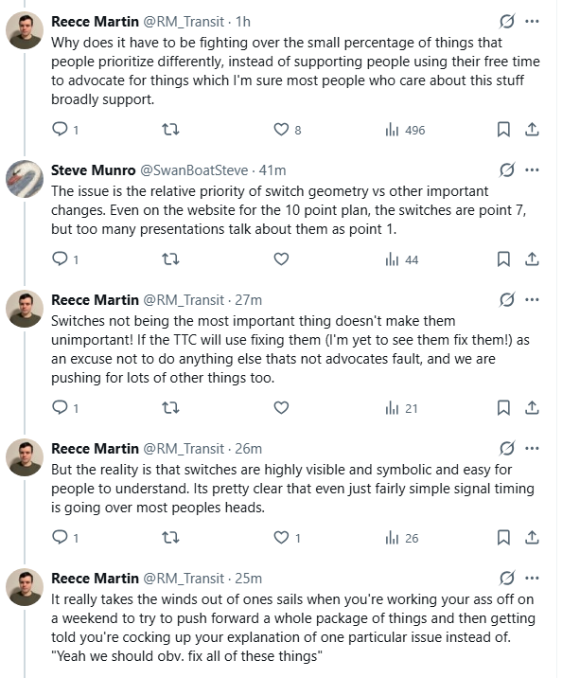Like the tweet with 8 likes
Screen dimensions: 580x678
tap(281, 130)
